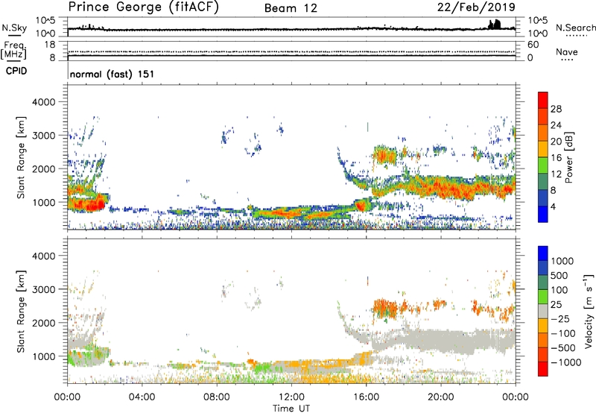This screenshot has width=596, height=413.
Task: Click the date '22/Feb/2019'
Action: click(x=476, y=7)
